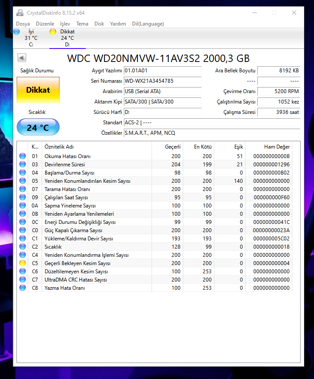Click the status orb of UltraDMA CRC Hatası Sayısı

tap(23, 279)
